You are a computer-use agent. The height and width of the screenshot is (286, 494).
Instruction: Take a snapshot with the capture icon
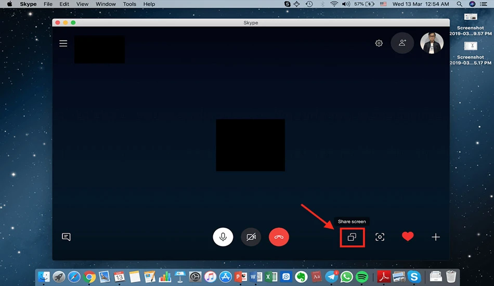pyautogui.click(x=380, y=237)
